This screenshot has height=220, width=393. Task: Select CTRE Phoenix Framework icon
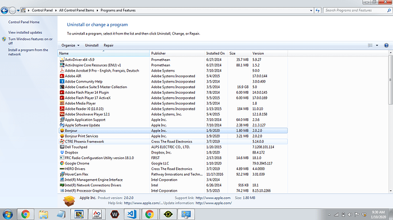(62, 142)
